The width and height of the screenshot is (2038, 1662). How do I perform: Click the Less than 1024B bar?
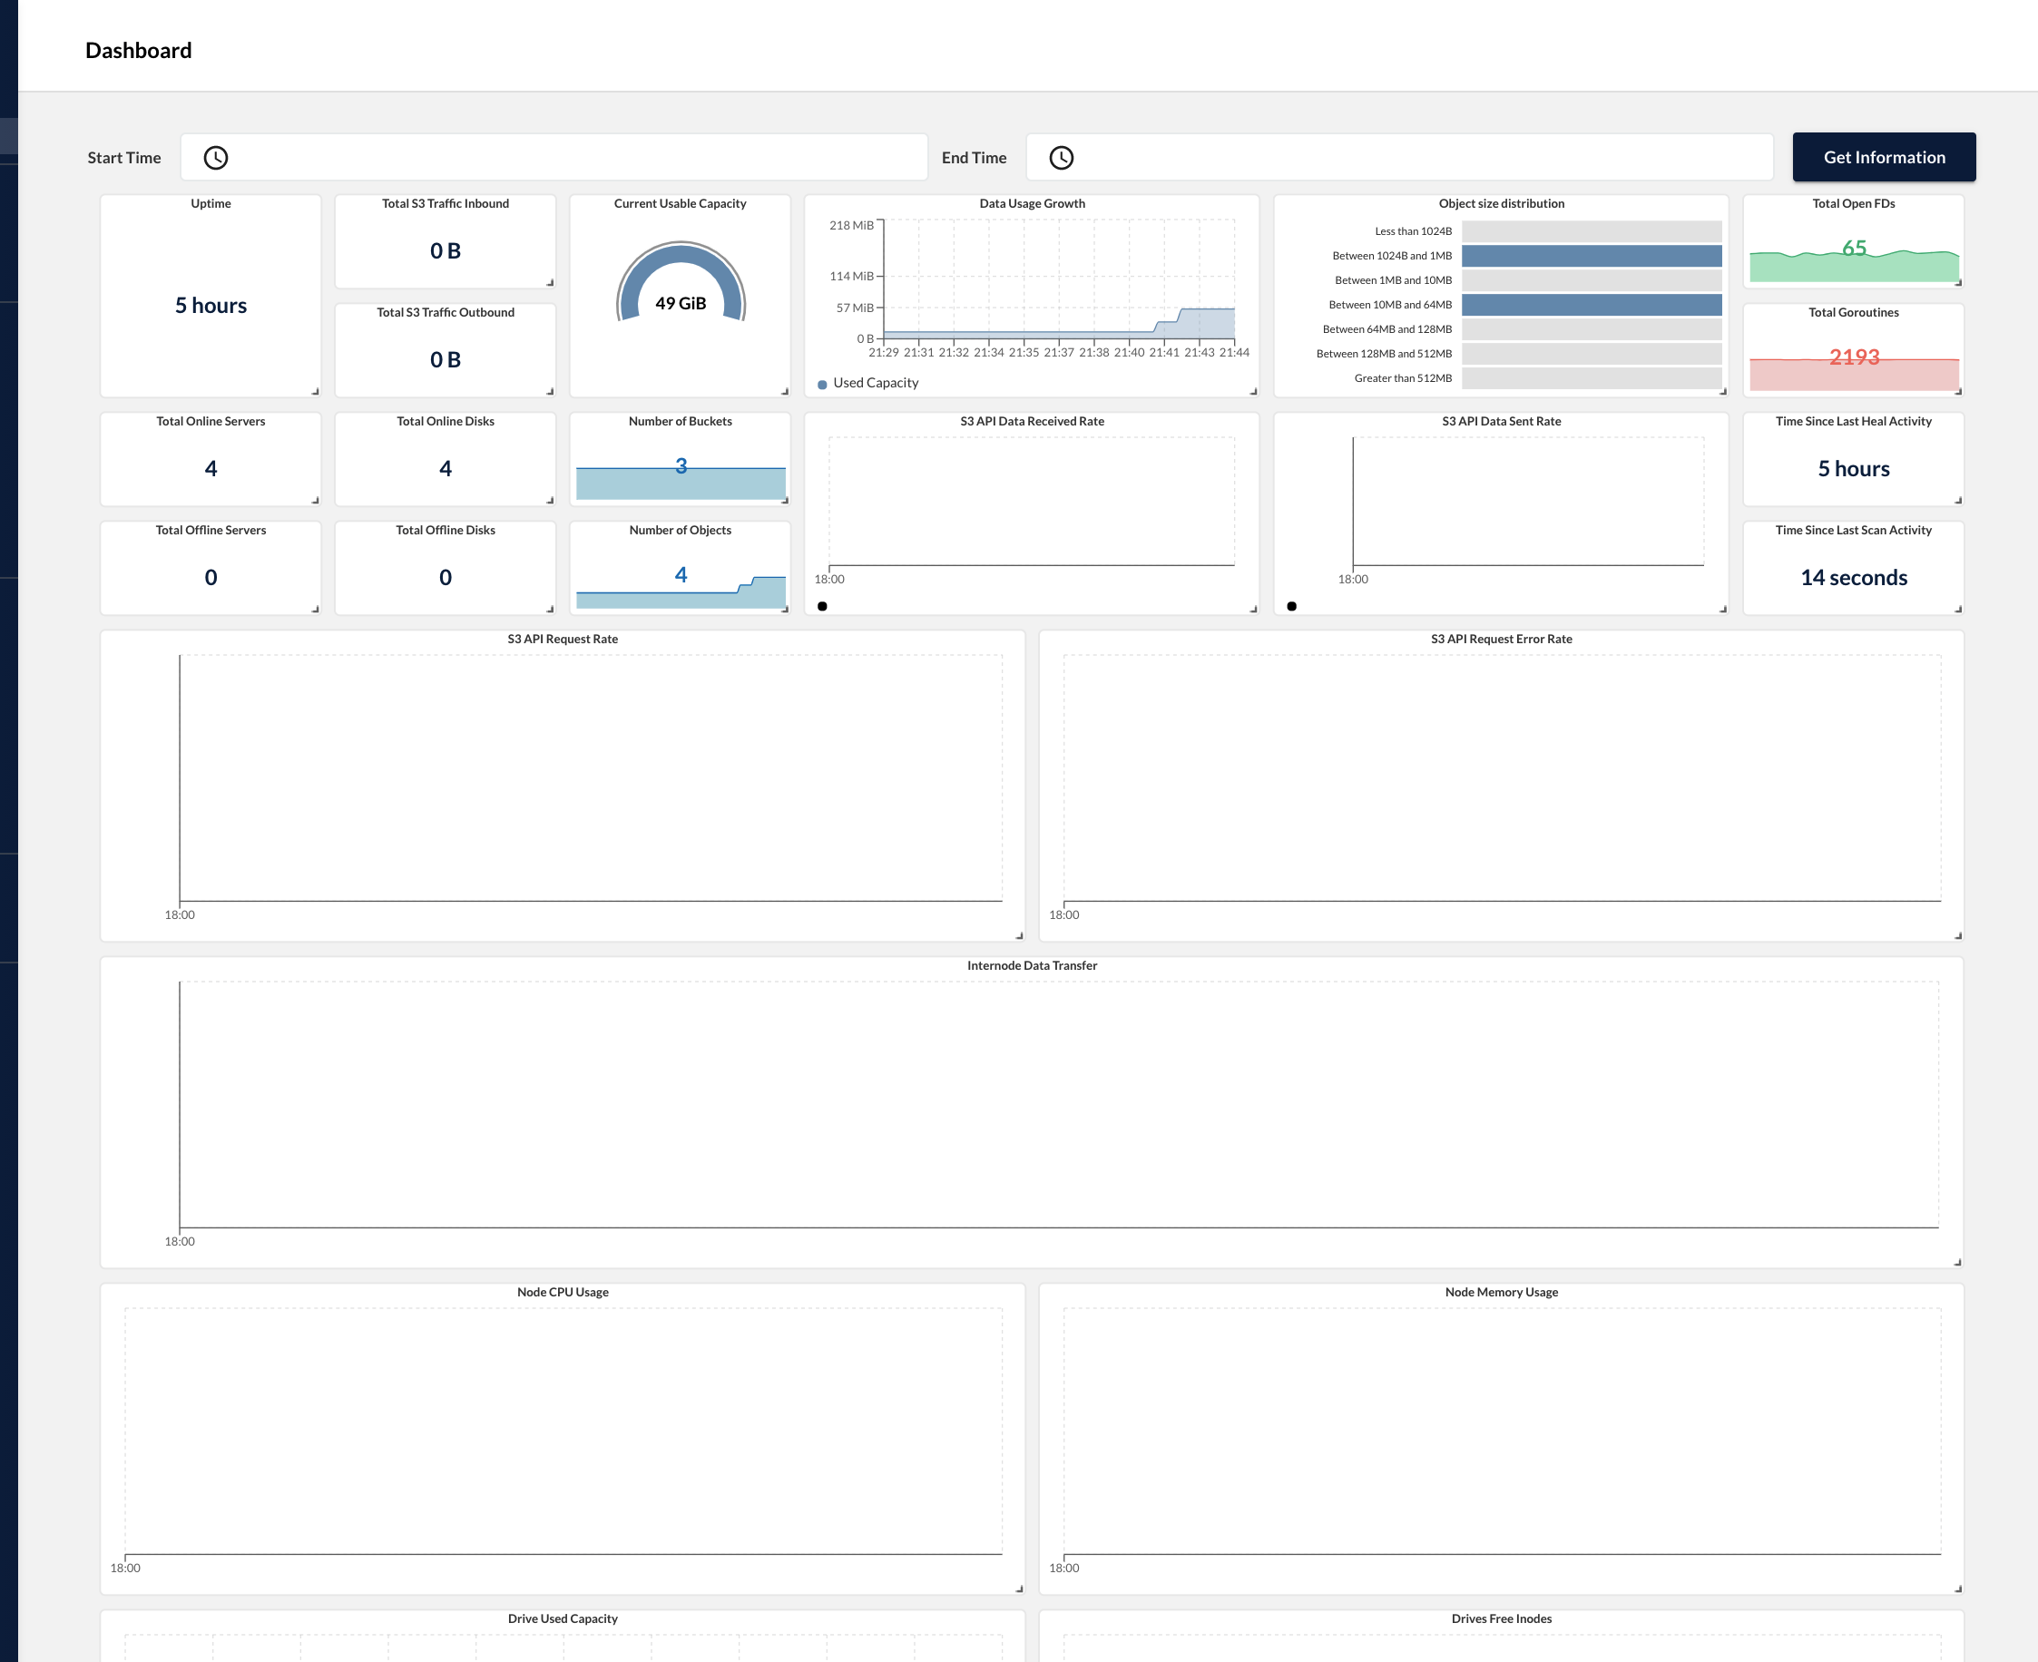(x=1592, y=231)
